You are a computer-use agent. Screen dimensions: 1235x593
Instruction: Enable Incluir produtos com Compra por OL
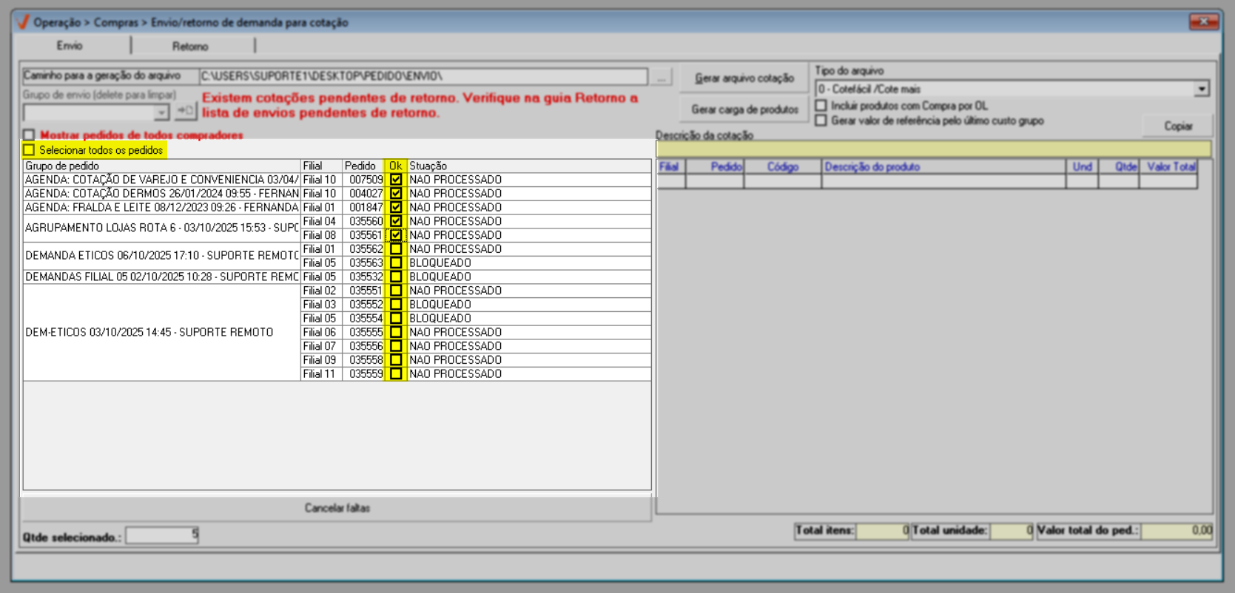(821, 106)
